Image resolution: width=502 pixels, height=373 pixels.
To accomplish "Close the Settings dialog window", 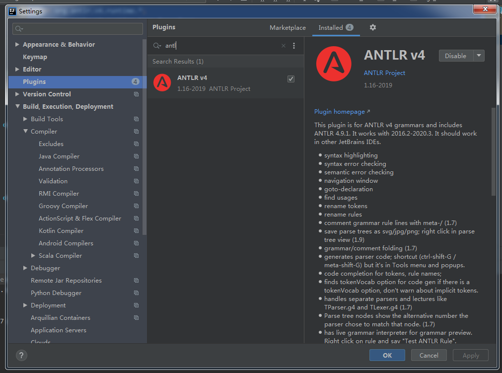I will pos(485,9).
